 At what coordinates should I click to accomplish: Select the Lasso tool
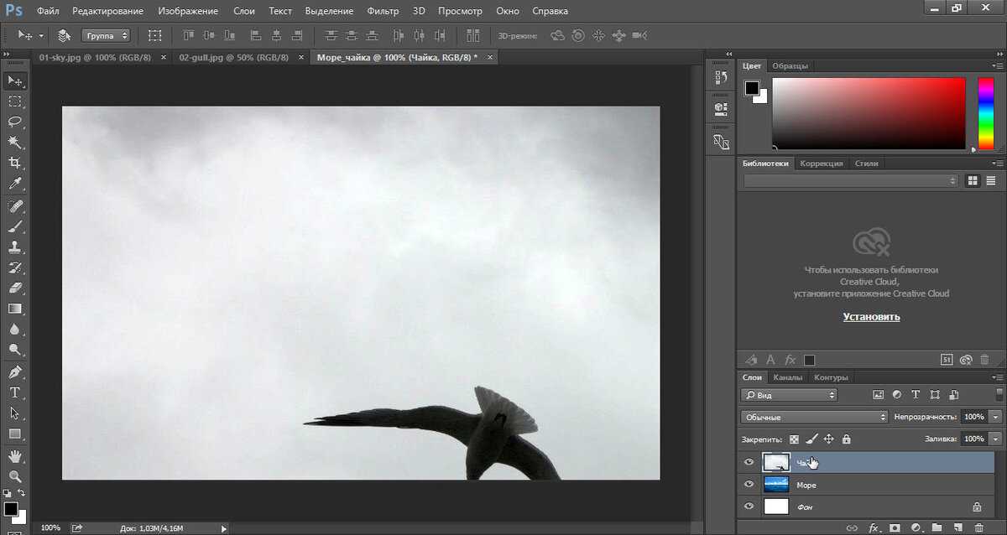tap(15, 122)
